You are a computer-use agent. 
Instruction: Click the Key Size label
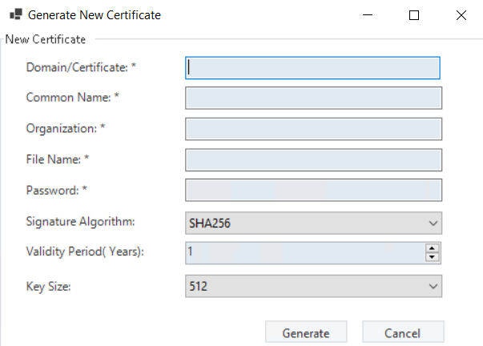click(x=48, y=284)
